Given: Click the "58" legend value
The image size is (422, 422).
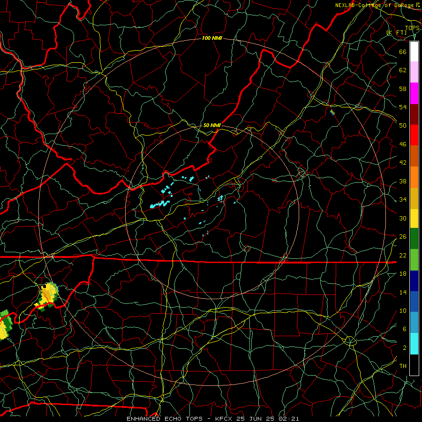Looking at the screenshot, I should 403,89.
